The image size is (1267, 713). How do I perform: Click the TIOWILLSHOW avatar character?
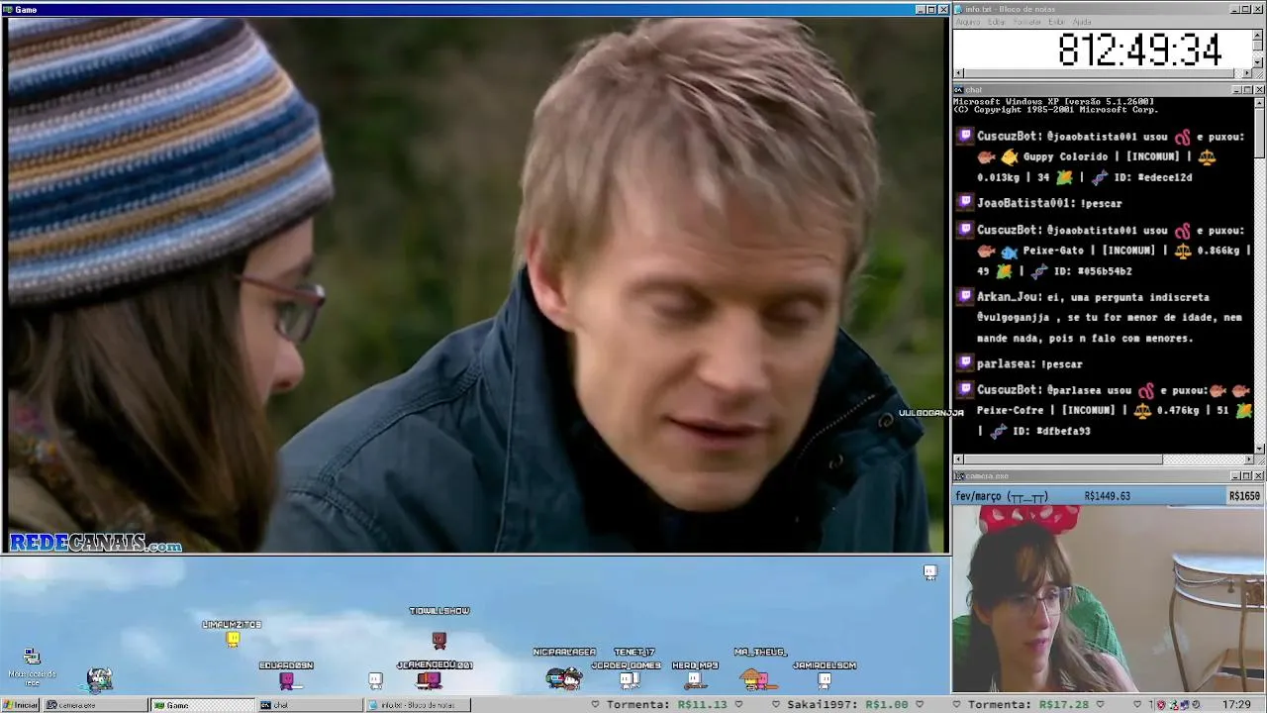pos(439,641)
